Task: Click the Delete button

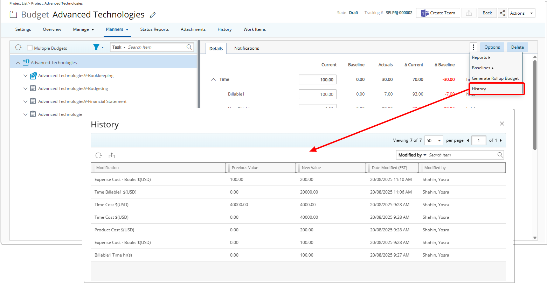Action: click(x=517, y=47)
